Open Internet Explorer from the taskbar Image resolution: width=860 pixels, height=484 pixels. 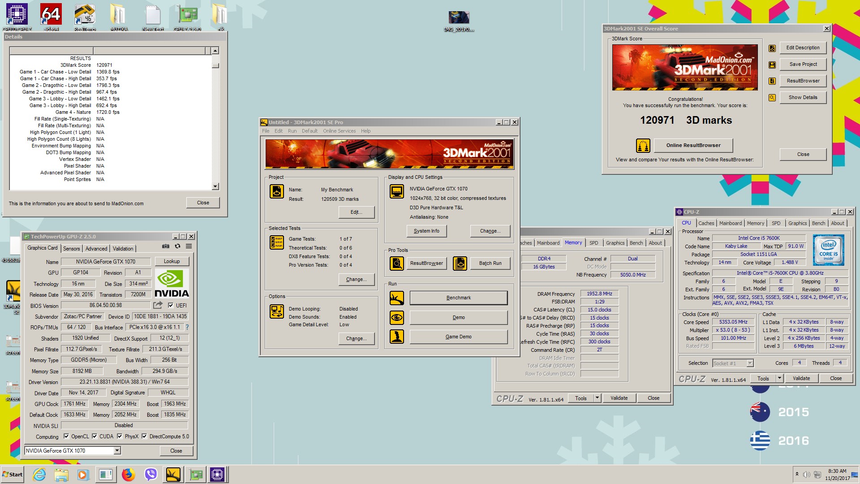39,474
